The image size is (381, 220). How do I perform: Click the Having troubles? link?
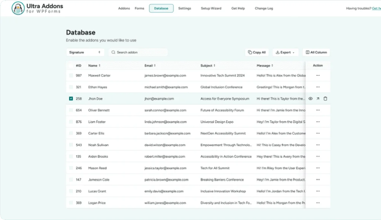point(361,9)
